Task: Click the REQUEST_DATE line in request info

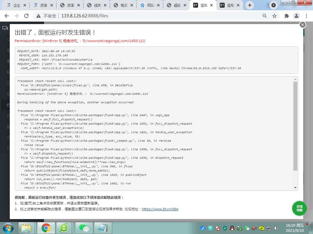Action: point(46,51)
